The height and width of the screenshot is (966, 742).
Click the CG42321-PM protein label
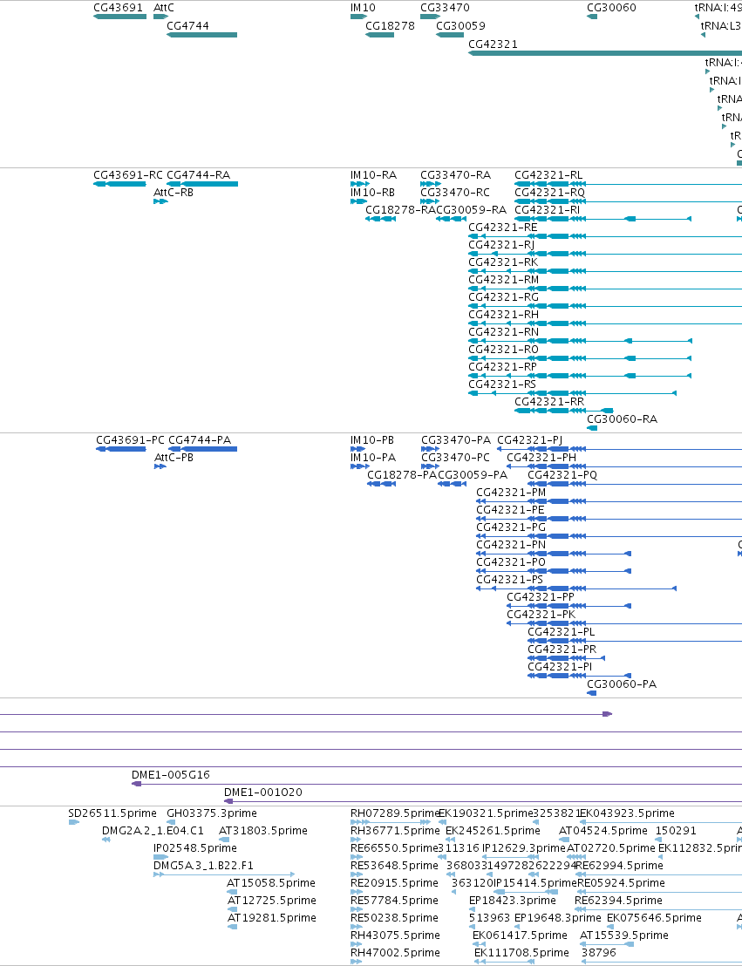click(512, 493)
